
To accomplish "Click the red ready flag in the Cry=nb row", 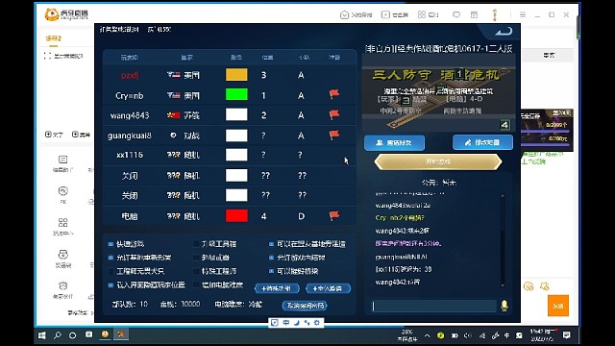I will click(334, 94).
